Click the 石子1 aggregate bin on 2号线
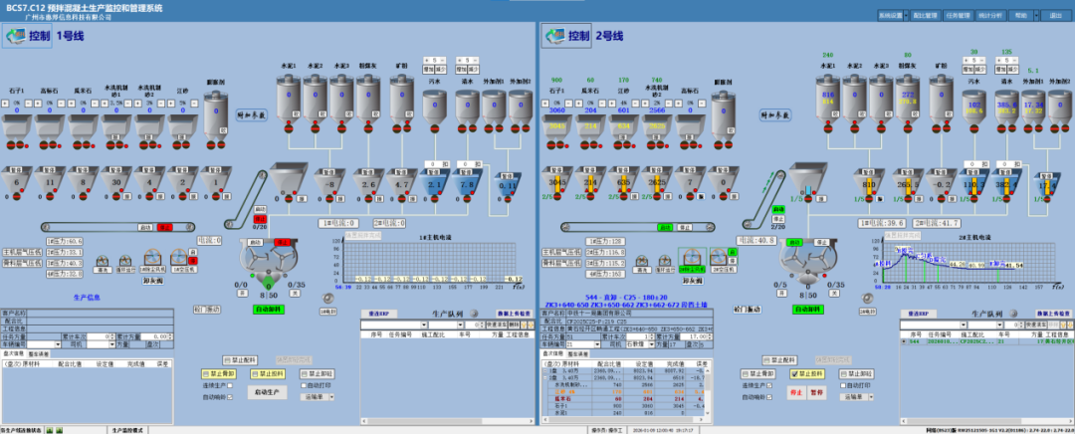 (554, 126)
